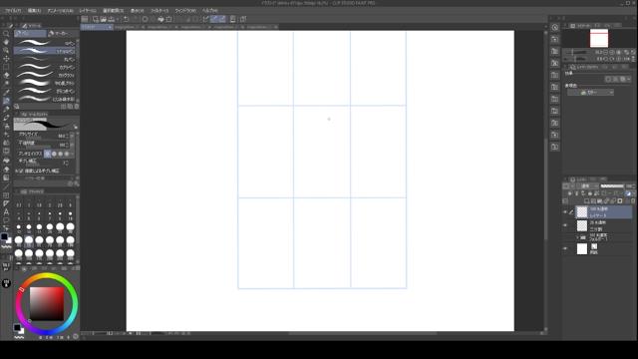Viewport: 638px width, 359px height.
Task: Click the Undo arrow in command bar
Action: tap(127, 19)
